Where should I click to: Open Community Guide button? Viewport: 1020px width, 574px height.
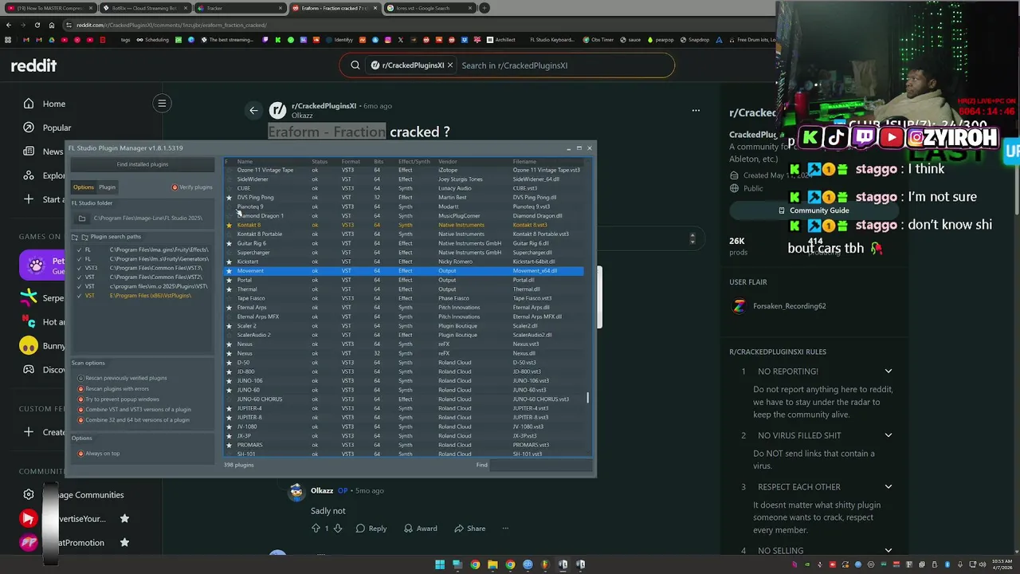814,210
